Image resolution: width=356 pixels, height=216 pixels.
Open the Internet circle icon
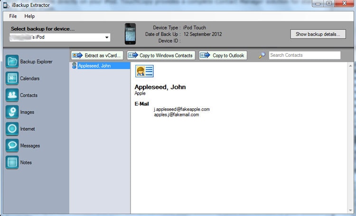tap(12, 128)
